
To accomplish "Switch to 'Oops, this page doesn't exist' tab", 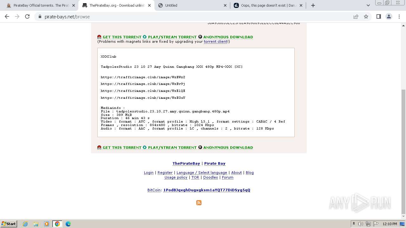I will [268, 5].
